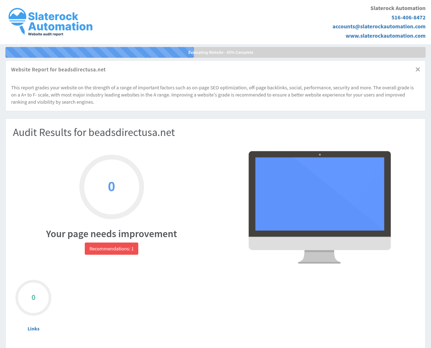Image resolution: width=431 pixels, height=348 pixels.
Task: Click the Website Report for beadsdirectusa.net title
Action: (58, 70)
